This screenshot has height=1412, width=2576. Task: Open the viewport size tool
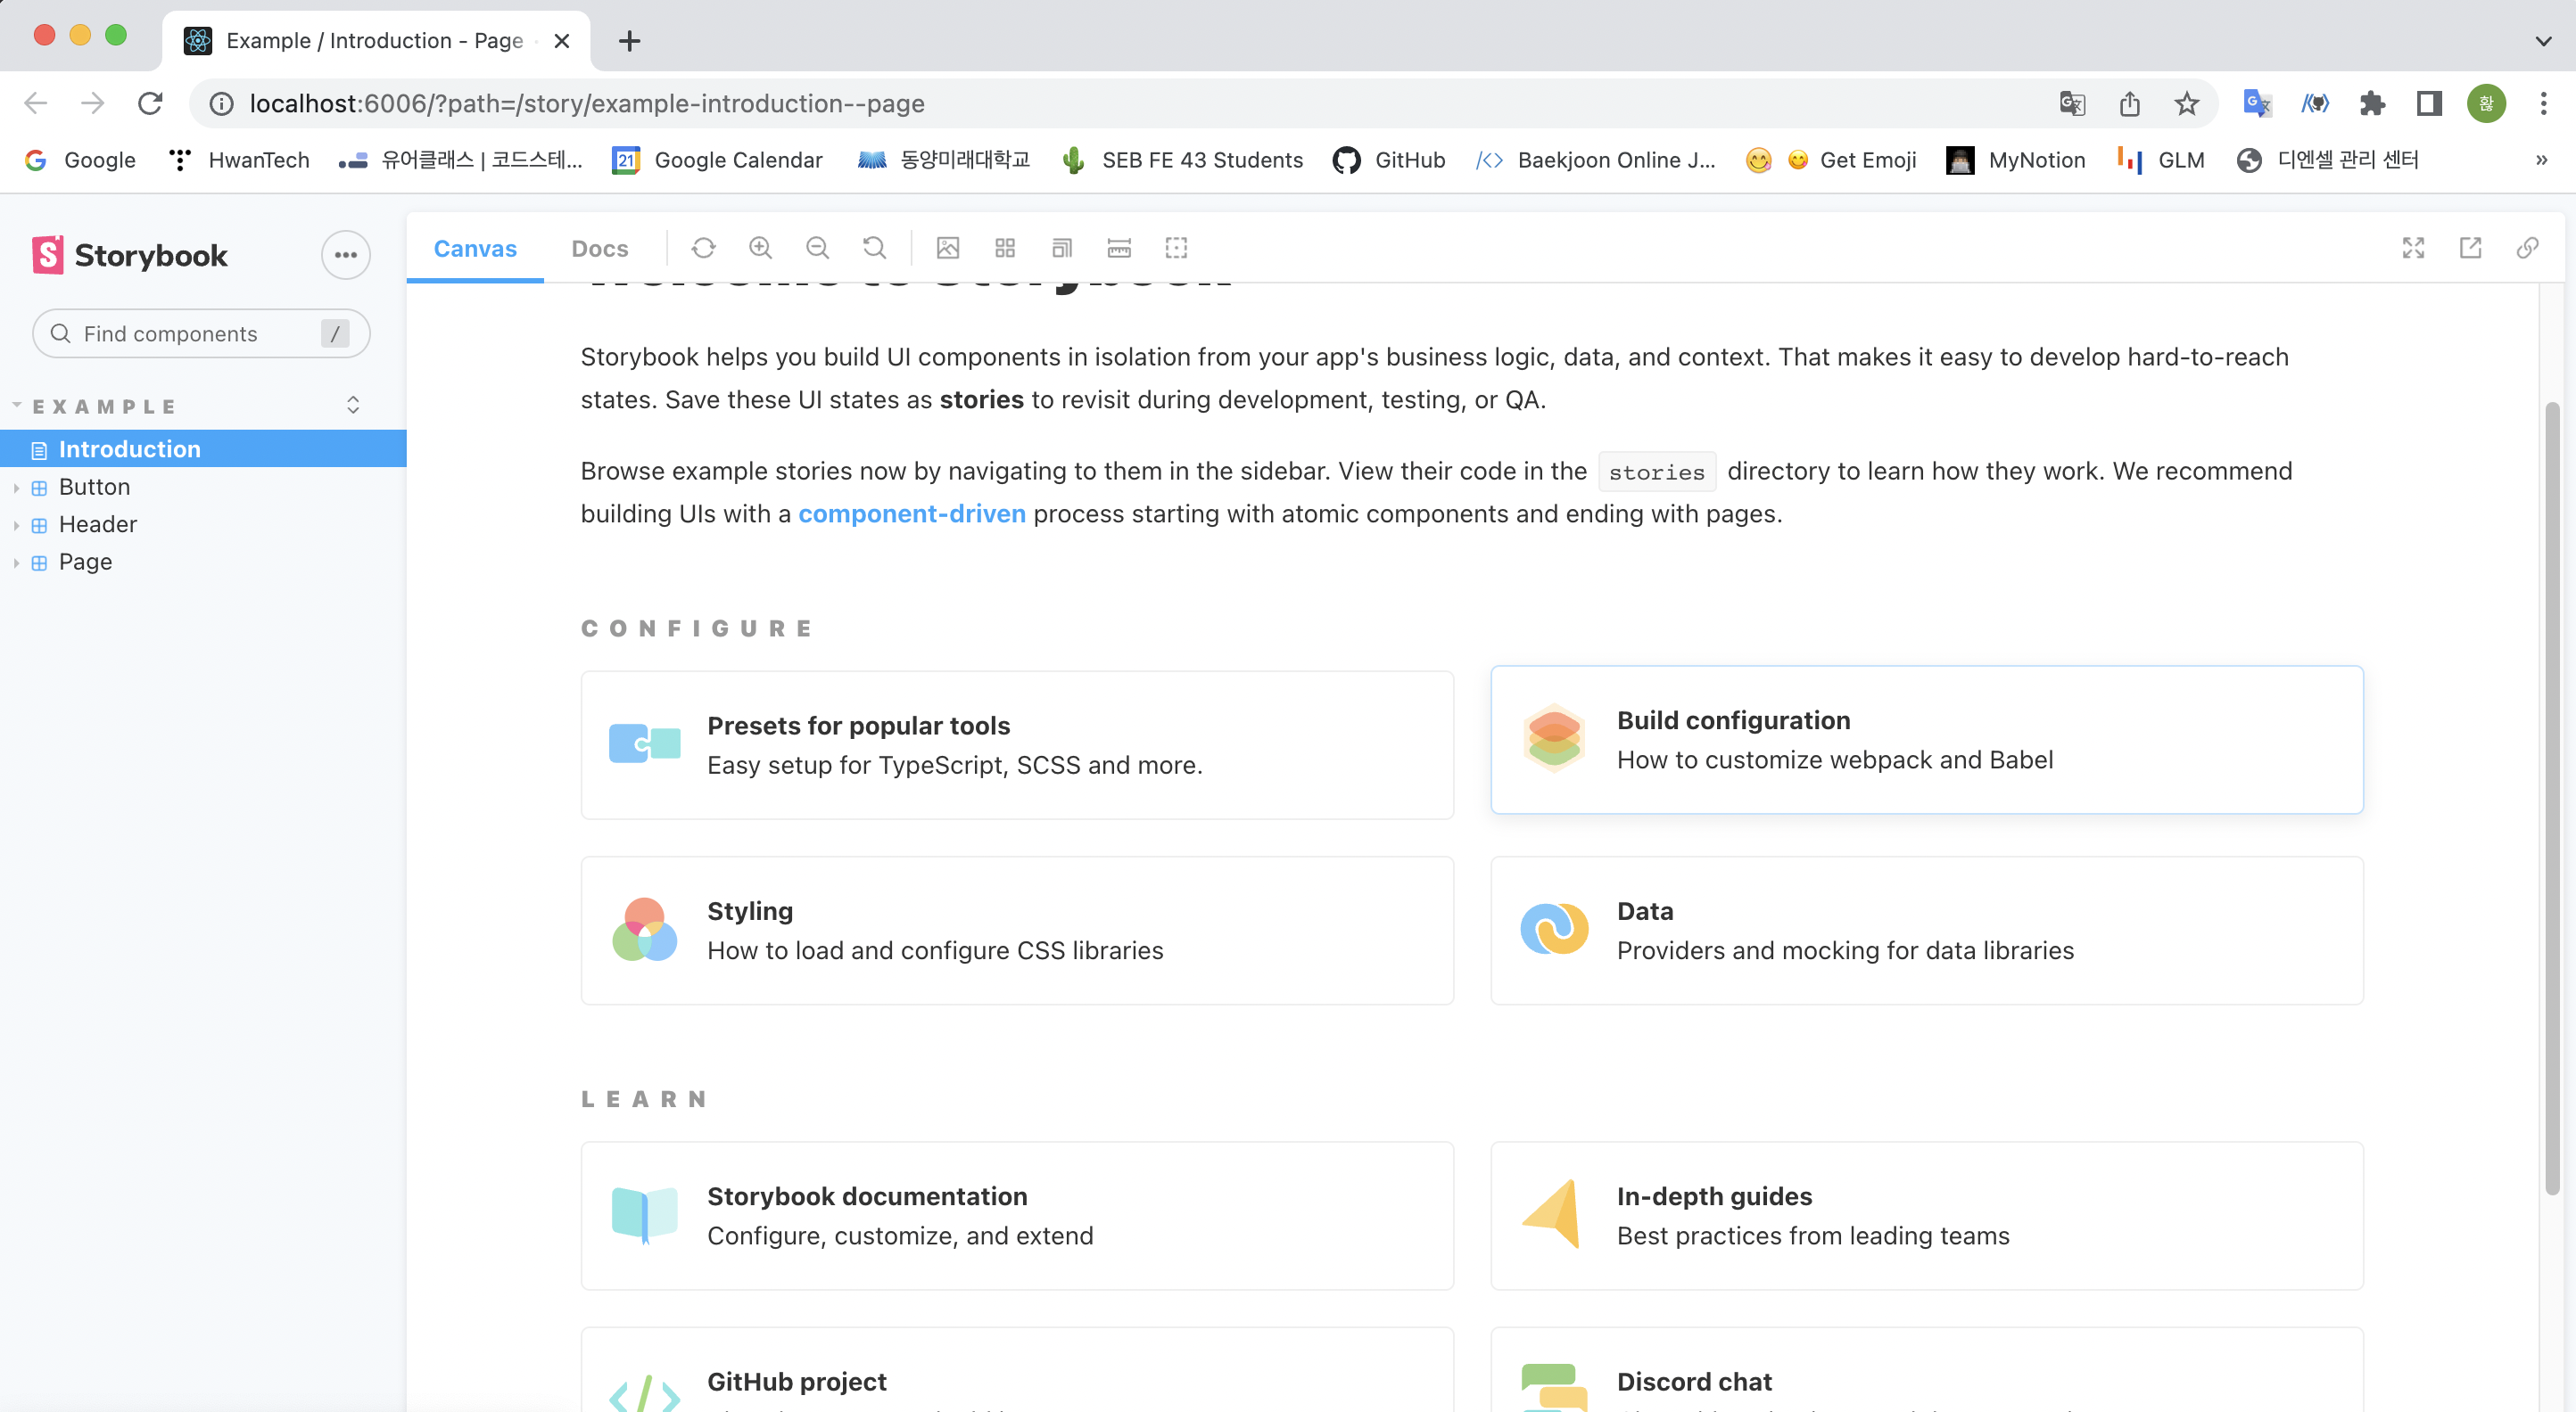(1061, 248)
